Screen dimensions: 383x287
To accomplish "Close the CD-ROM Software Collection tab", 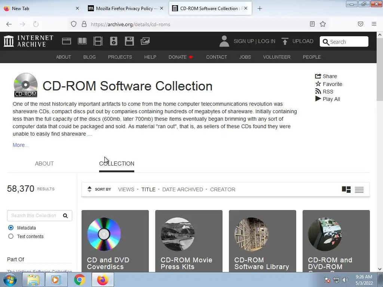I will [x=246, y=8].
